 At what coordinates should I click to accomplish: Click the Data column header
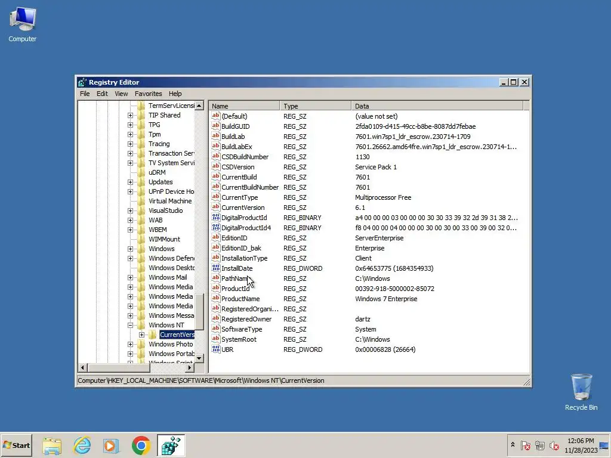click(437, 106)
